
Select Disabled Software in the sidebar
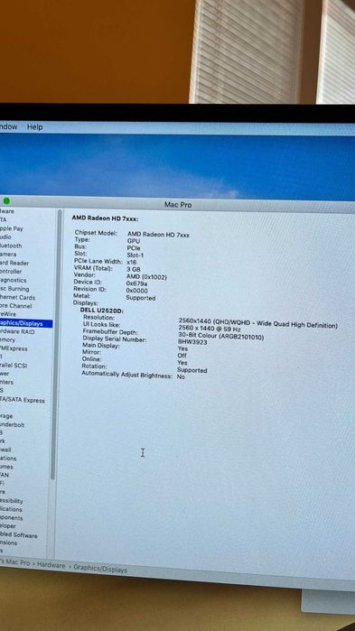(x=18, y=535)
